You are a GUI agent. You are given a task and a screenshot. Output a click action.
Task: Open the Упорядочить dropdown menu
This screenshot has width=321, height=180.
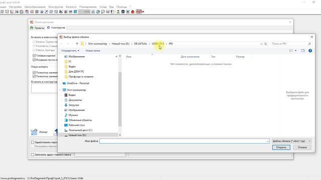coord(70,50)
